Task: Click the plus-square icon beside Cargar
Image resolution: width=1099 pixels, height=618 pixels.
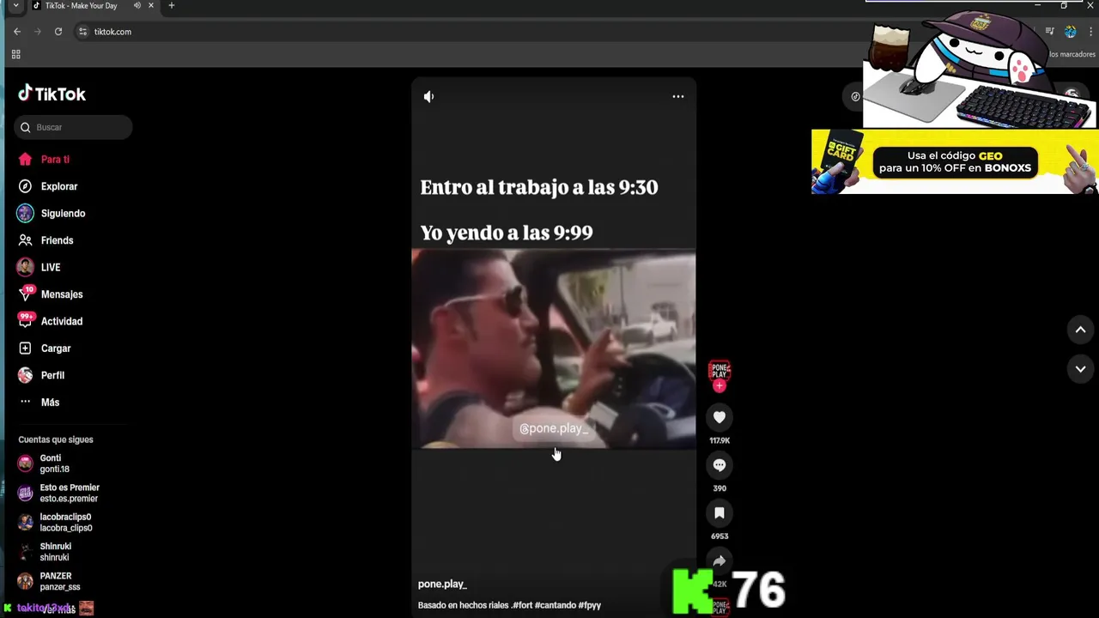Action: click(25, 348)
